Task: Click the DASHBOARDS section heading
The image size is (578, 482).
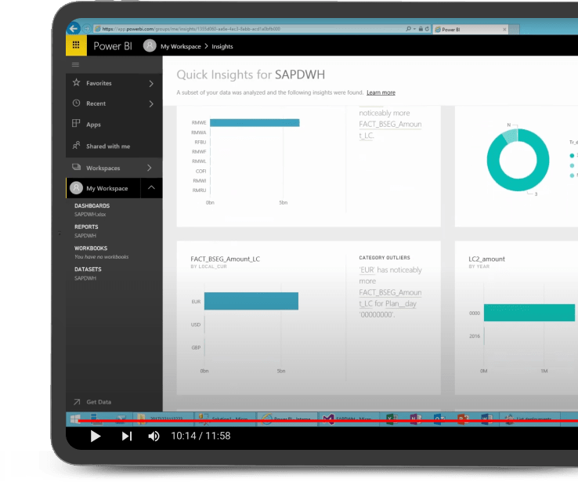Action: pyautogui.click(x=92, y=206)
